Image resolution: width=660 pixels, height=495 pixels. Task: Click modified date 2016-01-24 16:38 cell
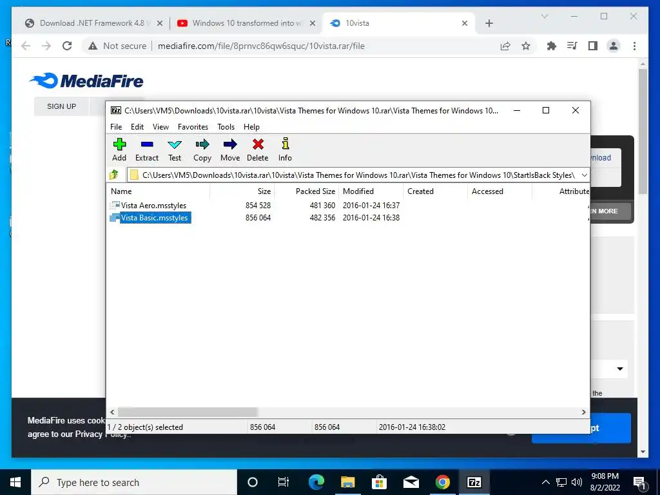pyautogui.click(x=371, y=218)
